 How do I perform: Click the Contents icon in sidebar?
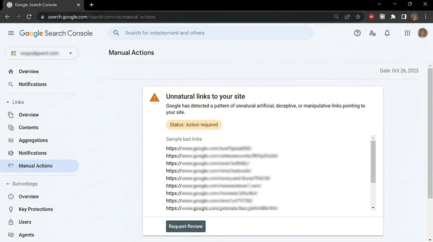click(11, 128)
